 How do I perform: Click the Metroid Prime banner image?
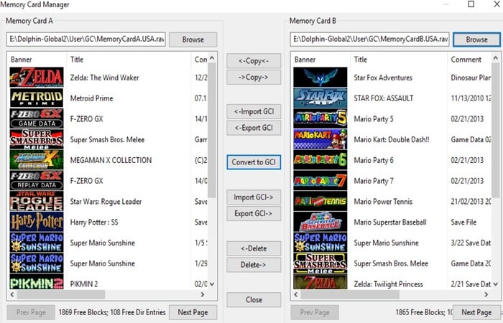point(37,98)
